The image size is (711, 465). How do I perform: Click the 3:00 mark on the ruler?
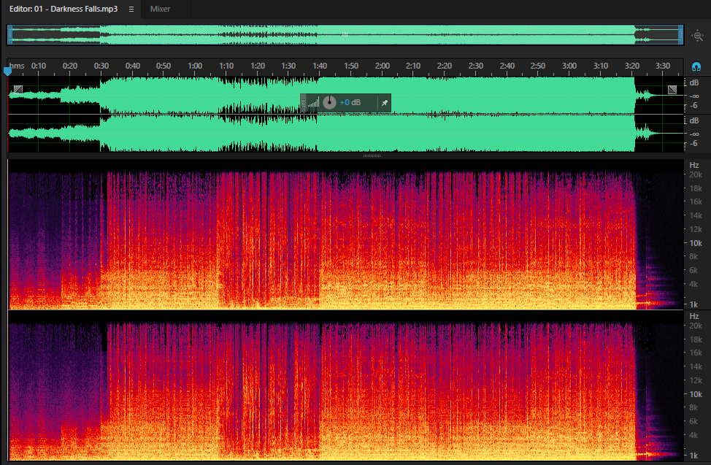569,66
